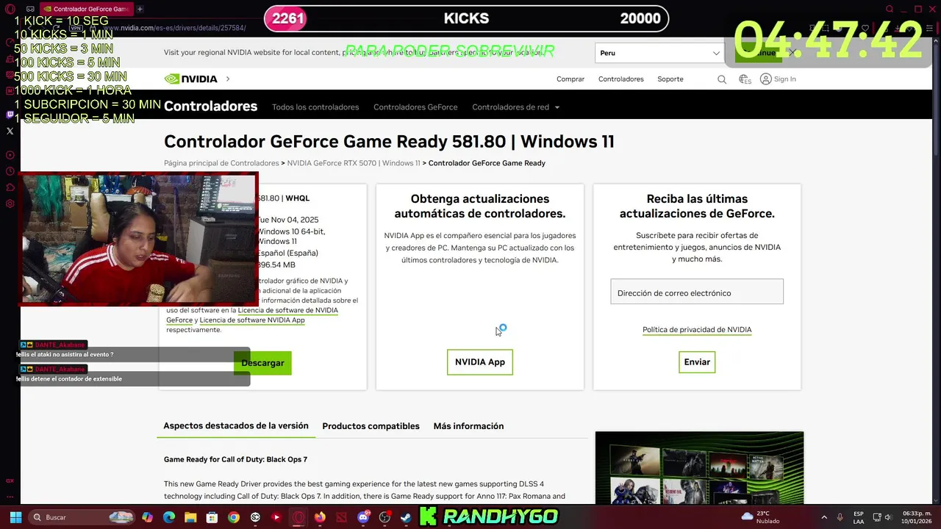Expand the chevron beside NVIDIA logo
941x529 pixels.
[x=228, y=79]
